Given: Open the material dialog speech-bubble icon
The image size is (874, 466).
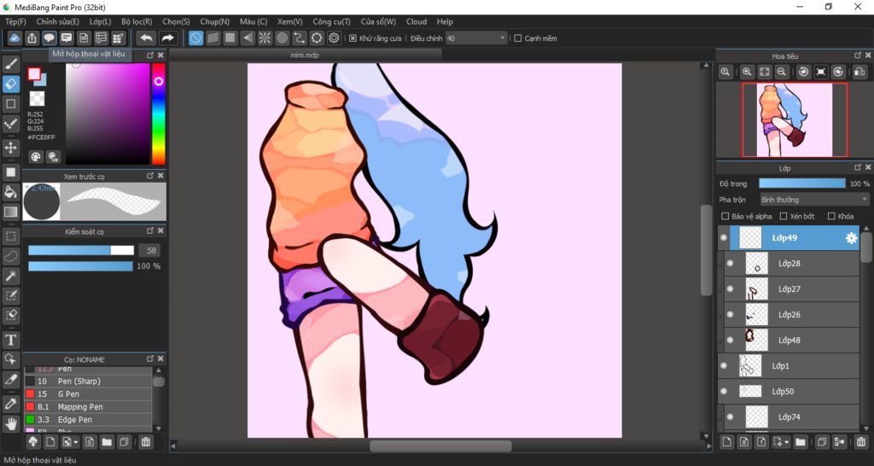Looking at the screenshot, I should (x=49, y=38).
